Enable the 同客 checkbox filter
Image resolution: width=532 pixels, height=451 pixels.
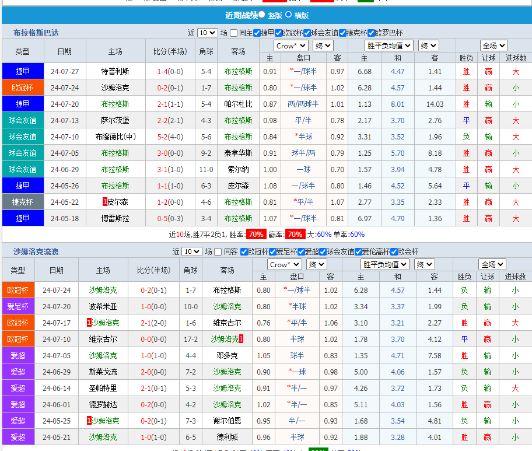pyautogui.click(x=218, y=252)
